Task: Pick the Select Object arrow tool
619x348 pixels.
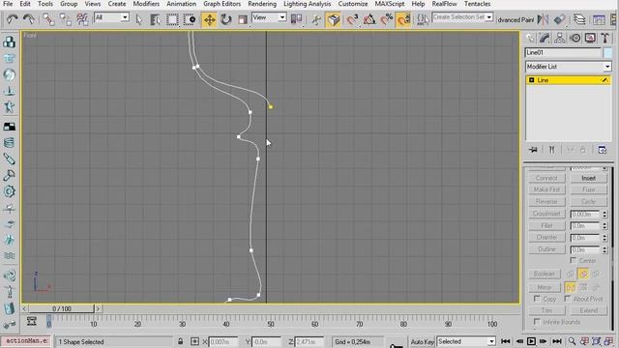Action: point(139,19)
